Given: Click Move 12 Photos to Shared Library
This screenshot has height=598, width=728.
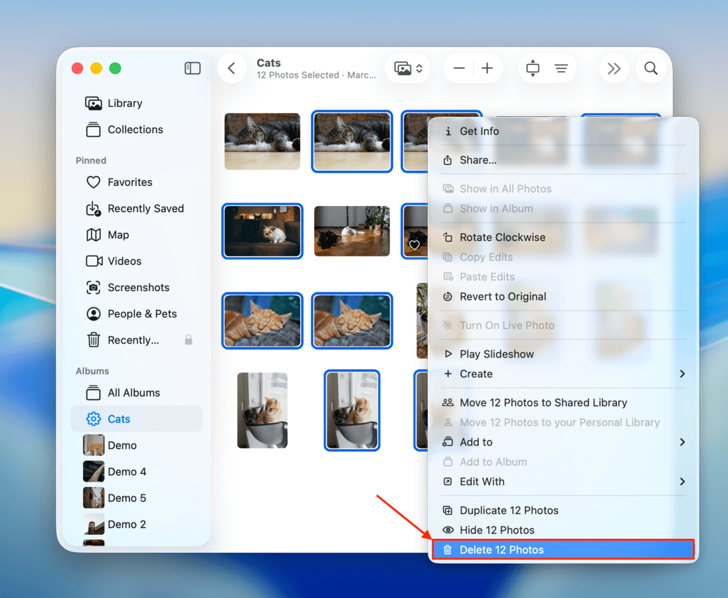Looking at the screenshot, I should coord(543,402).
